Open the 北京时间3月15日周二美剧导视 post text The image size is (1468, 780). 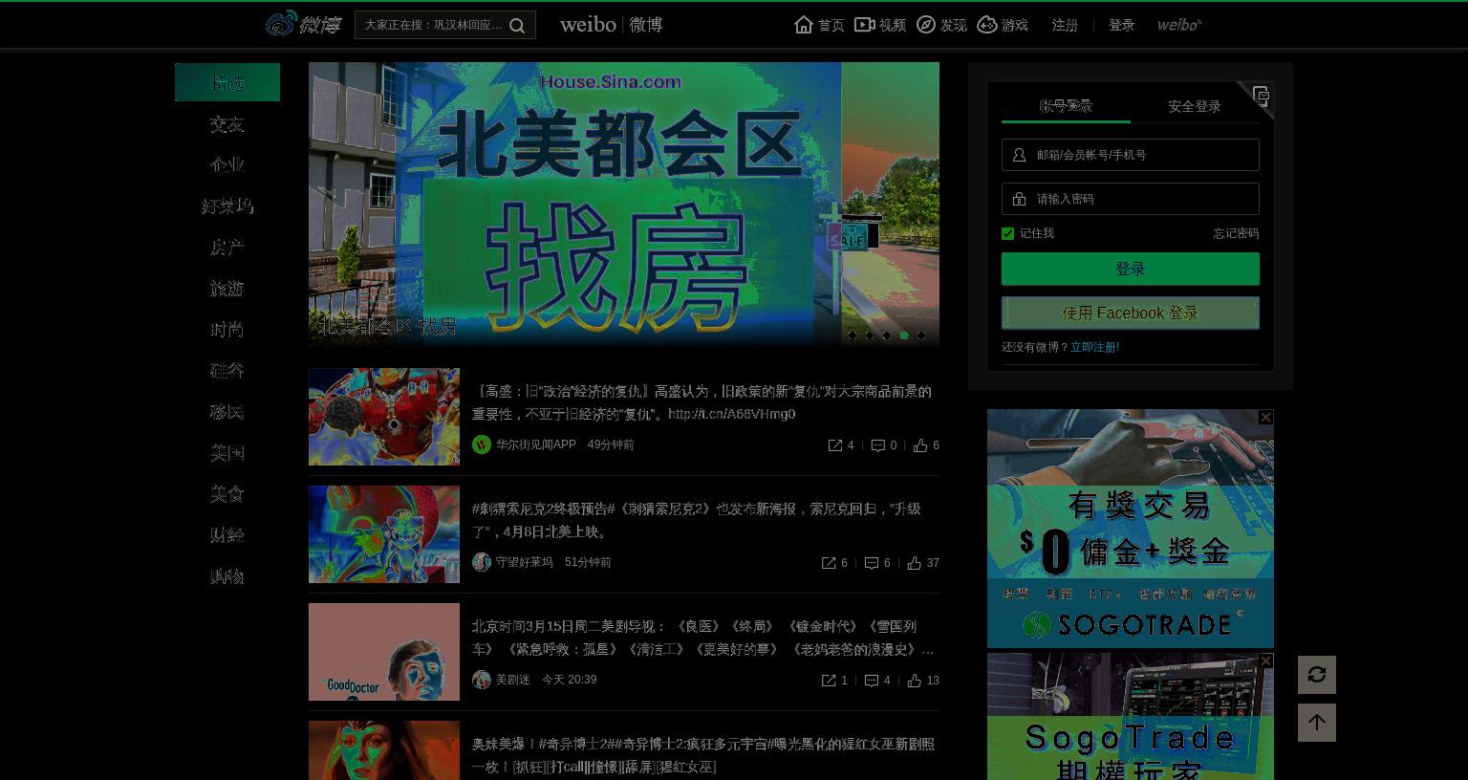702,638
